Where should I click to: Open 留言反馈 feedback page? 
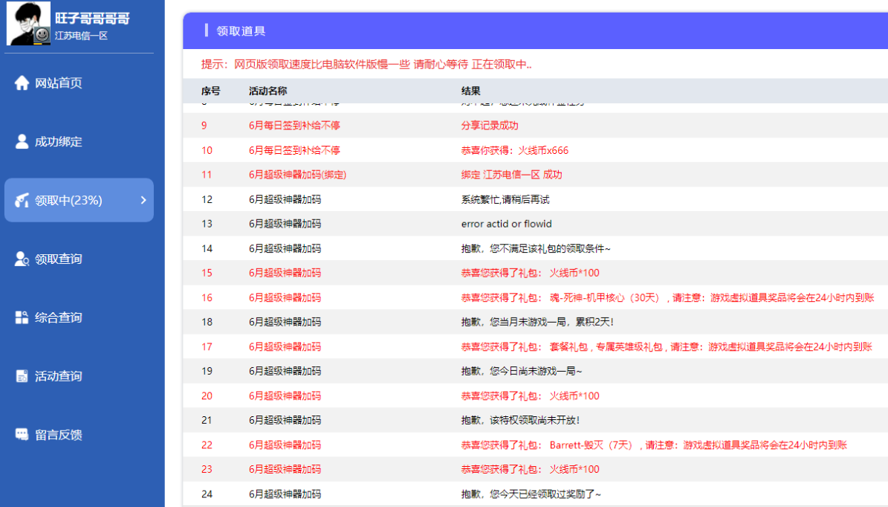click(59, 435)
